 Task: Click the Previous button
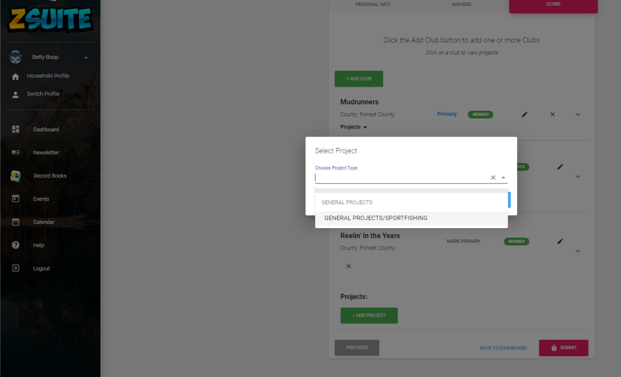[357, 348]
